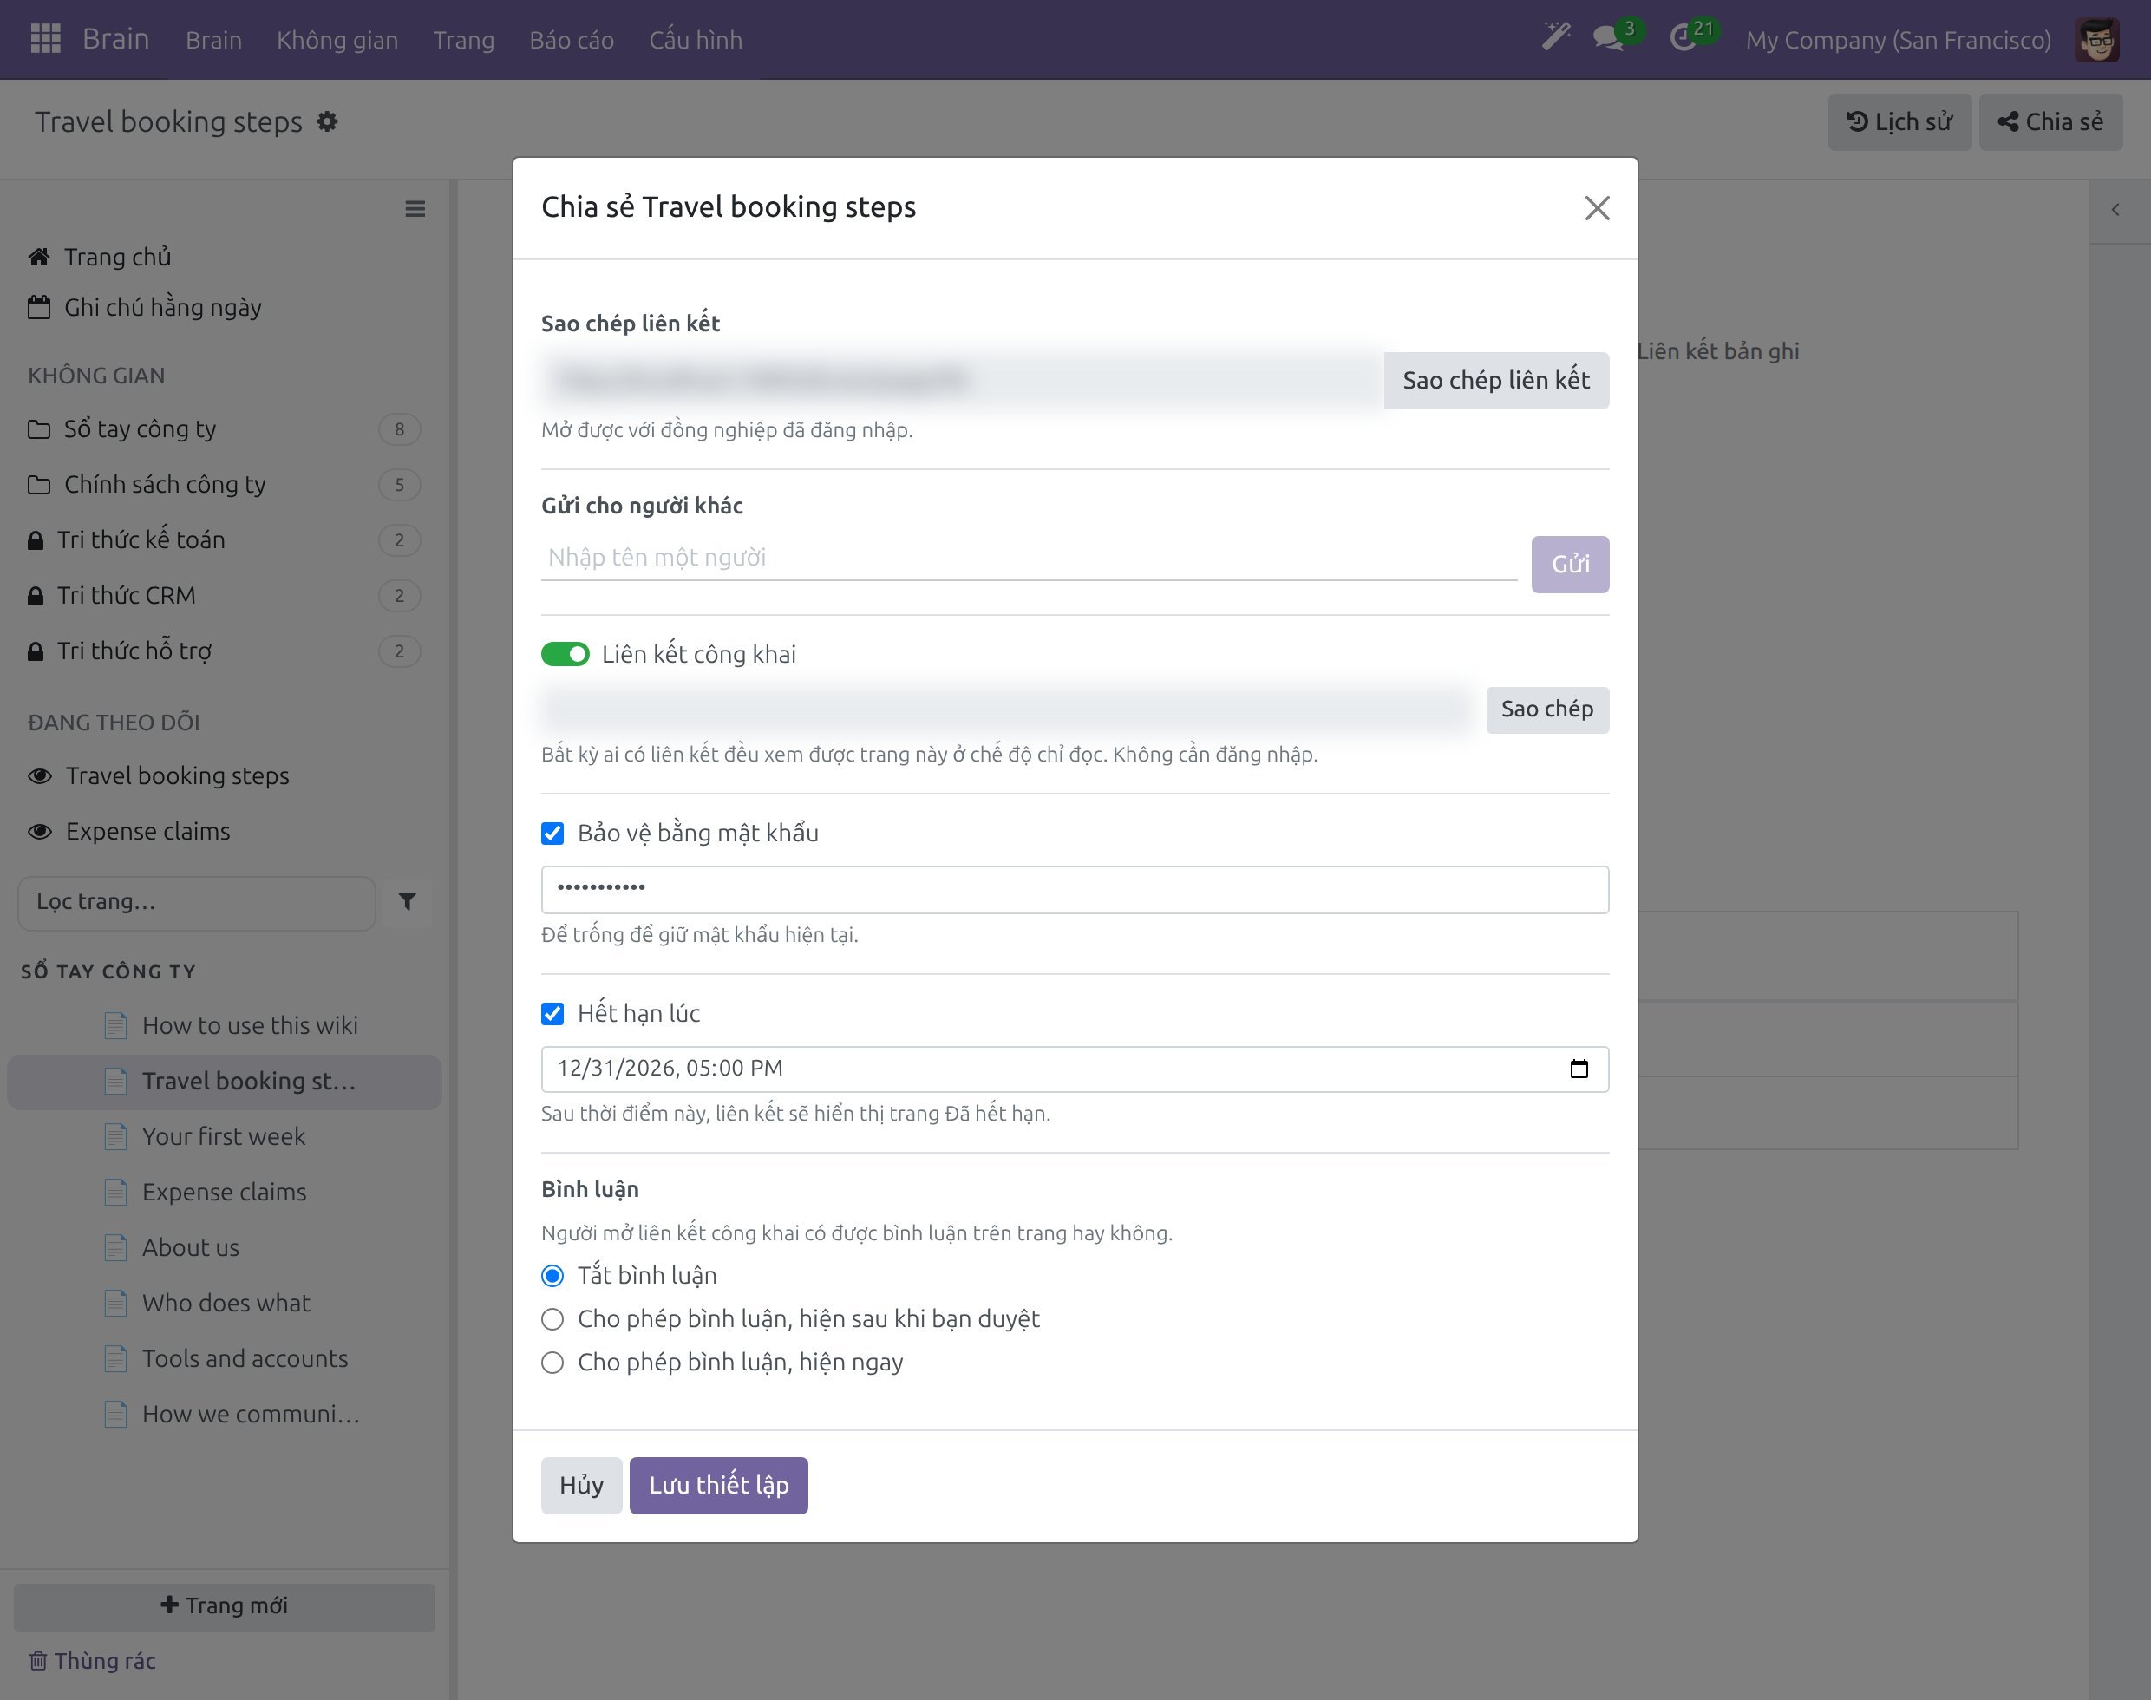Turn off the Liên kết công khai switch
Viewport: 2151px width, 1700px height.
point(566,654)
